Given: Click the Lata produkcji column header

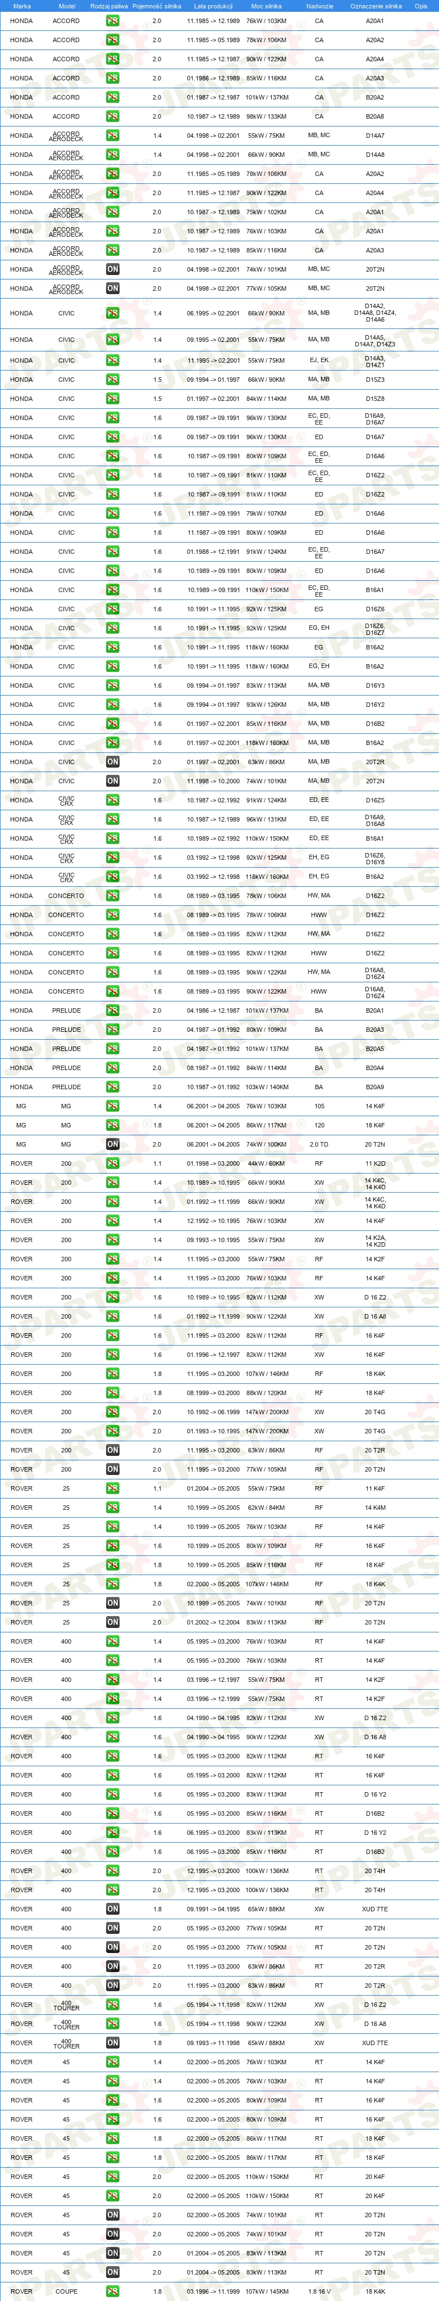Looking at the screenshot, I should pos(212,6).
